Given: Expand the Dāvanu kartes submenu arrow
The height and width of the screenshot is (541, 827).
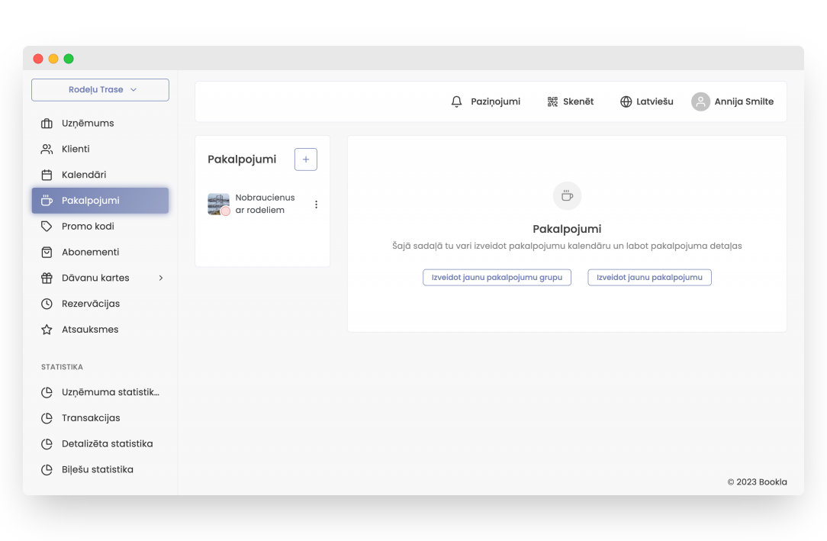Looking at the screenshot, I should 160,279.
